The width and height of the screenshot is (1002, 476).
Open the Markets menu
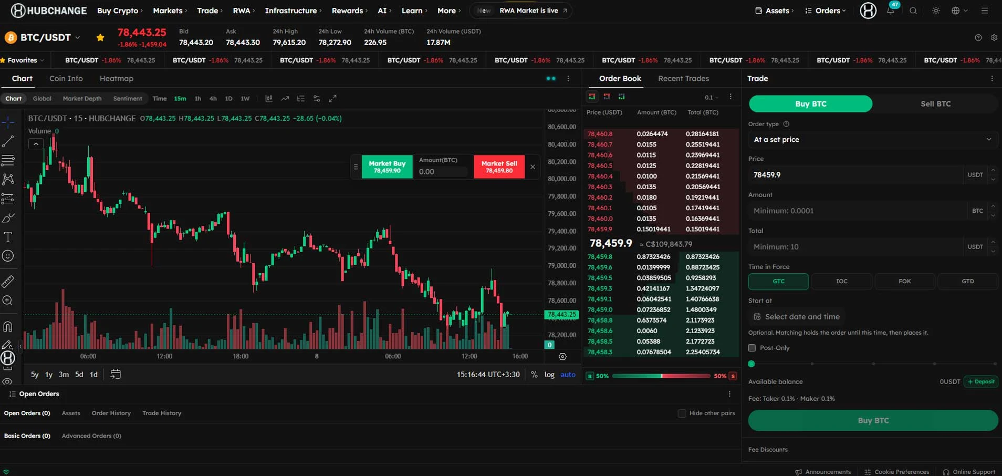[170, 11]
